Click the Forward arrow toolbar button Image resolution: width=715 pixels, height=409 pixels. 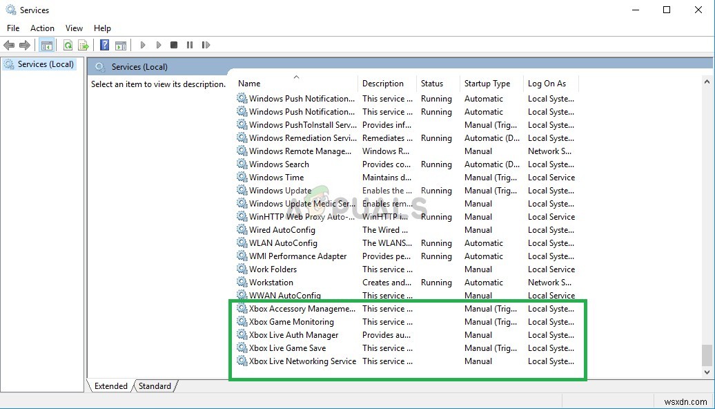pos(25,45)
